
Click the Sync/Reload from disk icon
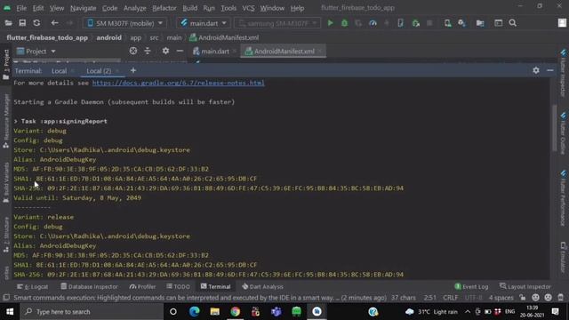pyautogui.click(x=36, y=23)
